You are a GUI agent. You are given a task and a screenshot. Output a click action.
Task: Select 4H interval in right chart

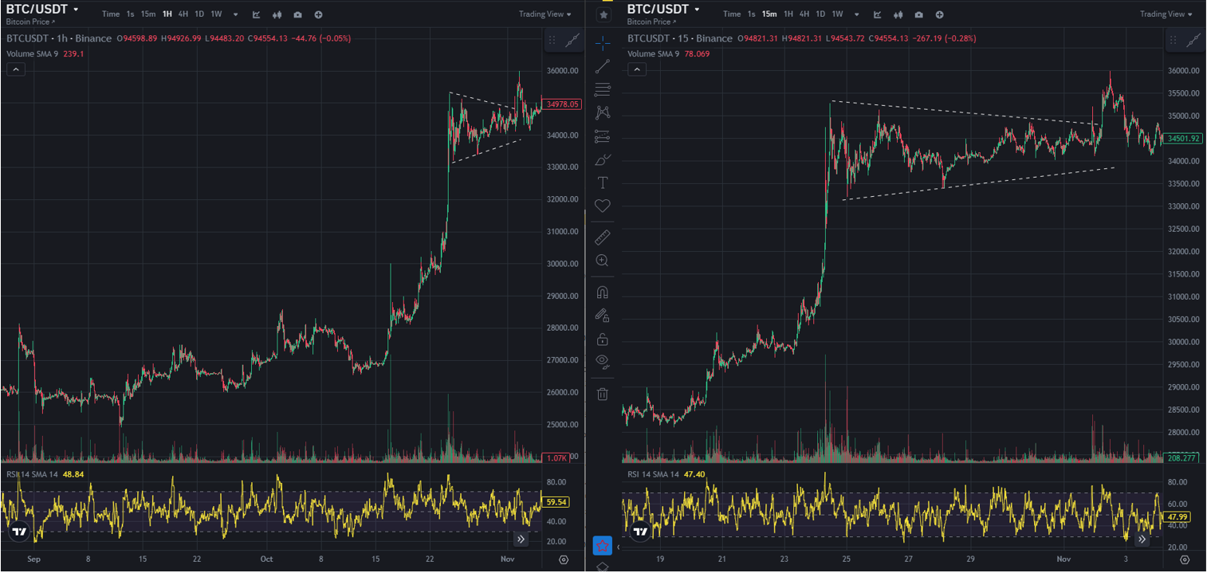coord(804,14)
